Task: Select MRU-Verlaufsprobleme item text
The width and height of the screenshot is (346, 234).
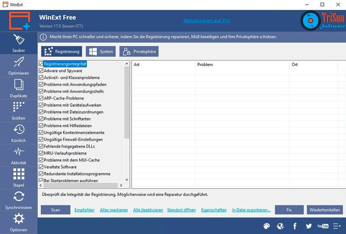Action: click(65, 153)
